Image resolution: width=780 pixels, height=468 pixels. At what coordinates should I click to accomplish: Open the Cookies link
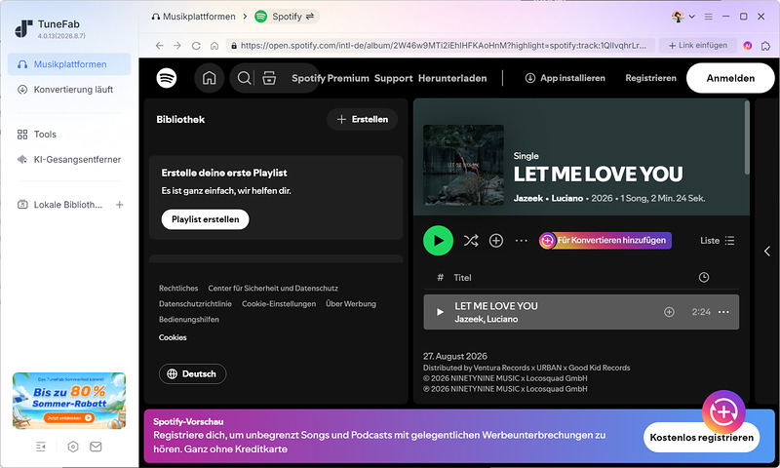point(173,337)
